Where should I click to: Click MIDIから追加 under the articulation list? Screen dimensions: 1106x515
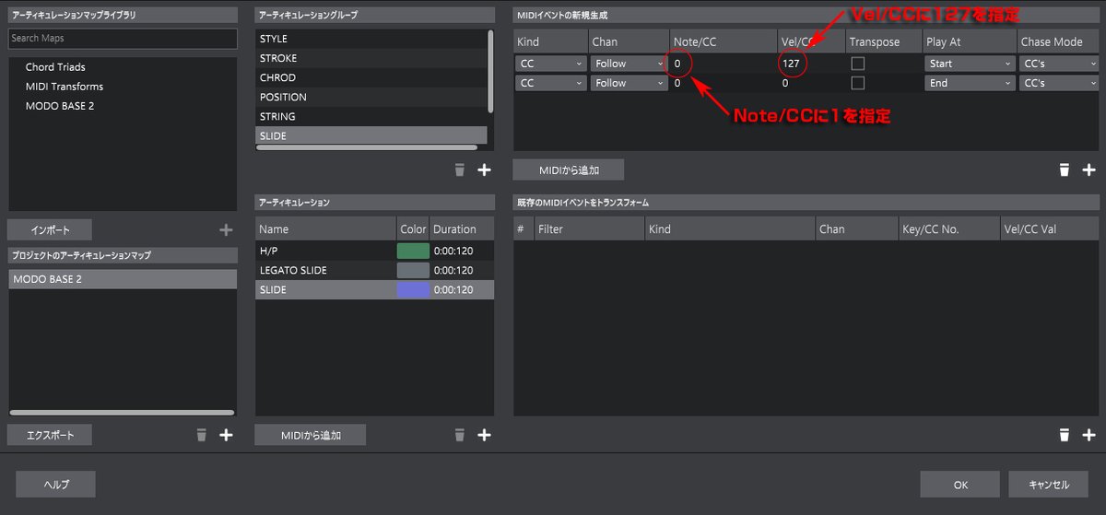[x=311, y=435]
